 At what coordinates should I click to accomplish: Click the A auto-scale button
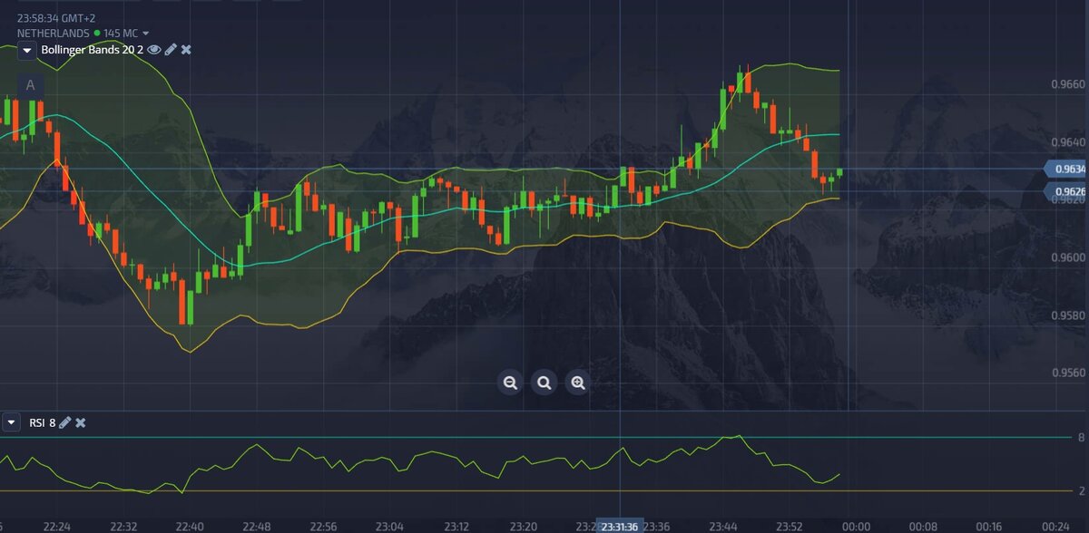pyautogui.click(x=30, y=85)
